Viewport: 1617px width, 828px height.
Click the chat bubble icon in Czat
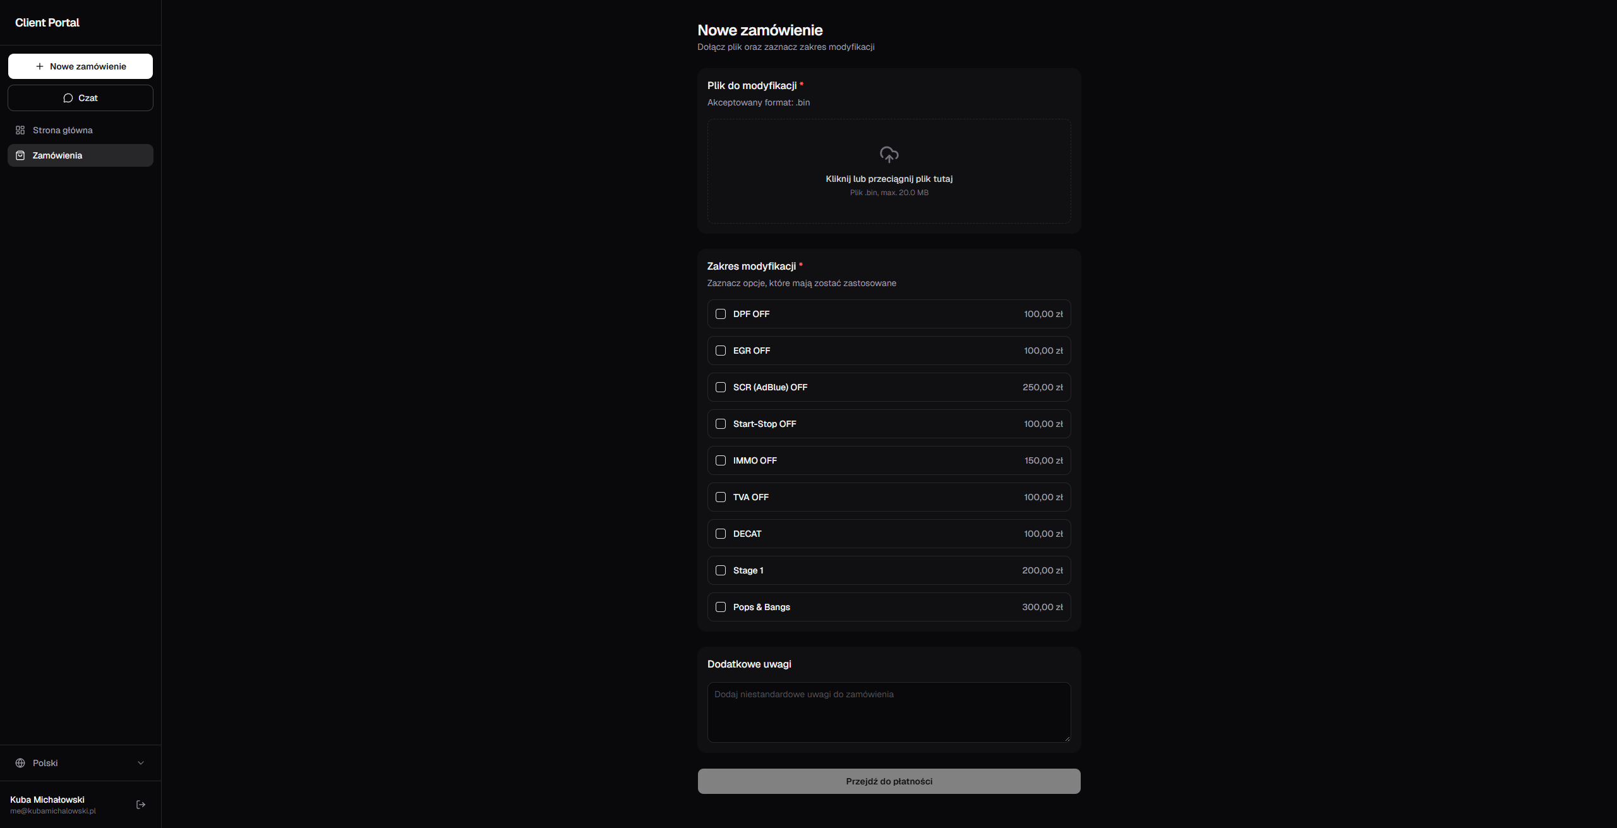[x=68, y=98]
